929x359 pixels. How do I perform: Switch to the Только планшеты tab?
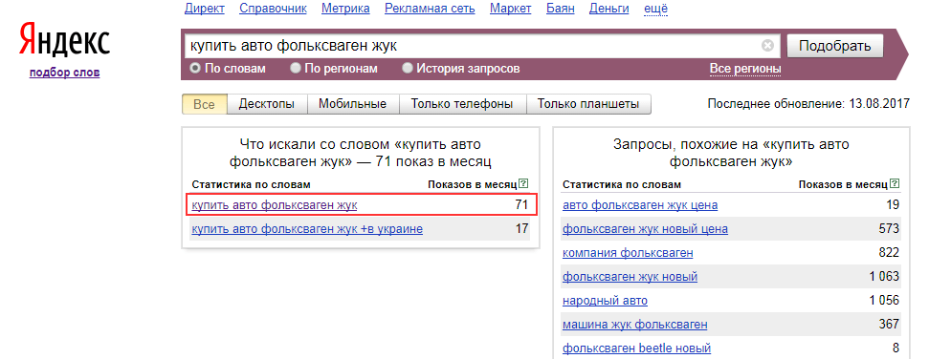coord(588,104)
